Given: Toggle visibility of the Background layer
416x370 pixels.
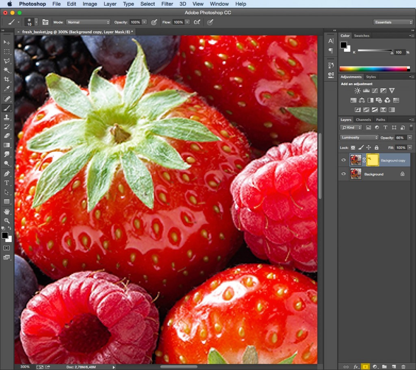Looking at the screenshot, I should (x=343, y=174).
